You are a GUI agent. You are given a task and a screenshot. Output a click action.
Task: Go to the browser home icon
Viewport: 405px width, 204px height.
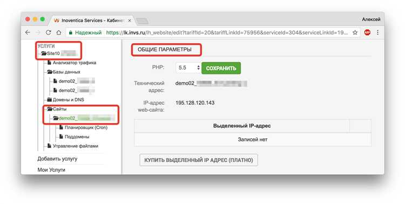pos(59,32)
